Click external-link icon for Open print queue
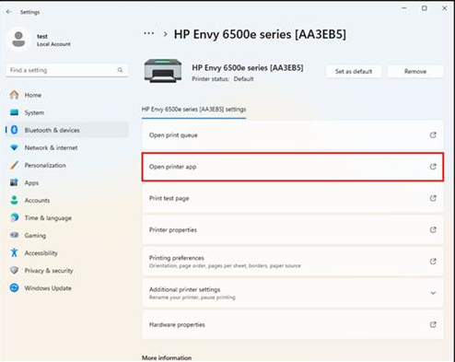Screen dimensions: 455x362 click(x=433, y=135)
